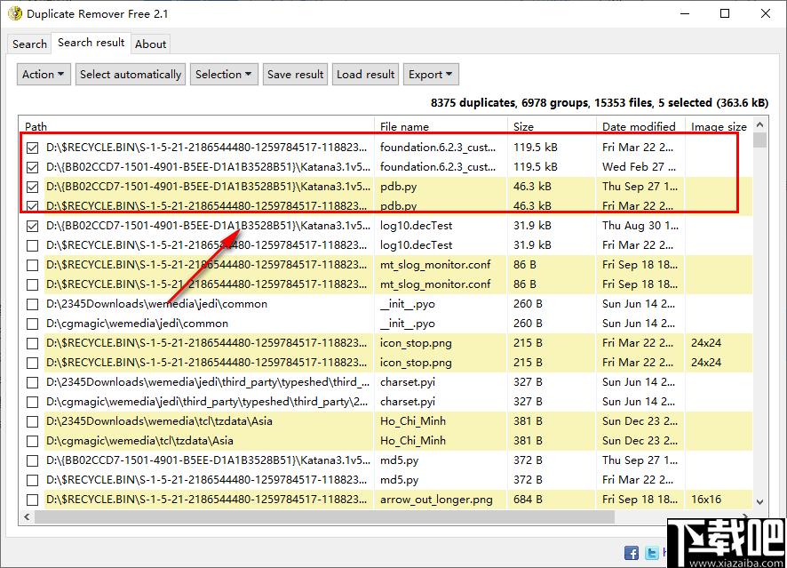787x568 pixels.
Task: Uncheck log10.decTest Katana row checkbox
Action: 33,226
